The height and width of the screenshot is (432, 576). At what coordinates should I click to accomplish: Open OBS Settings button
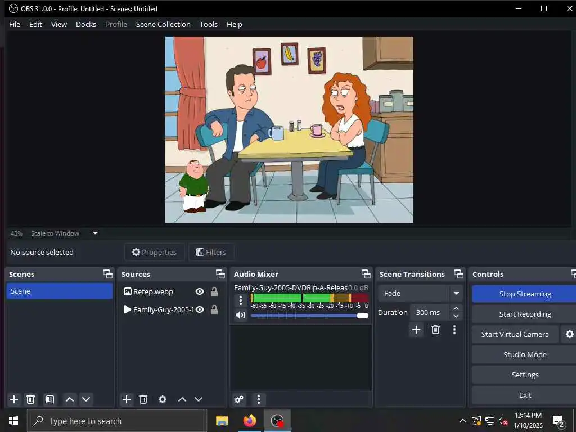tap(525, 375)
